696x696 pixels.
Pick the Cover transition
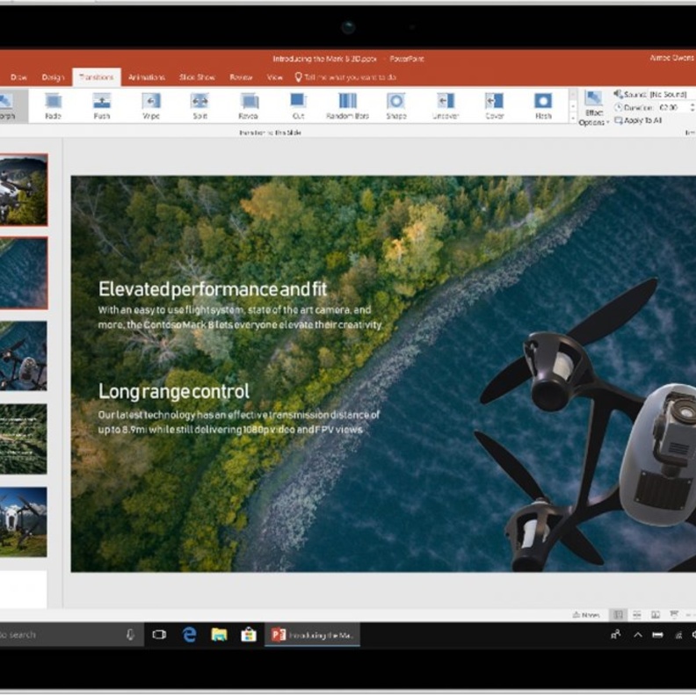494,105
